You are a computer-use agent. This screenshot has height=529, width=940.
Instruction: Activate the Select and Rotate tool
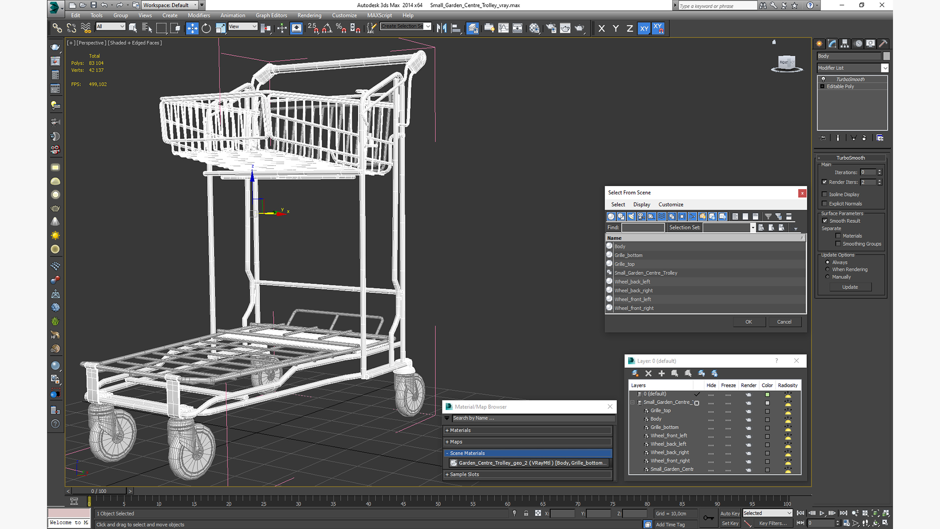point(206,28)
